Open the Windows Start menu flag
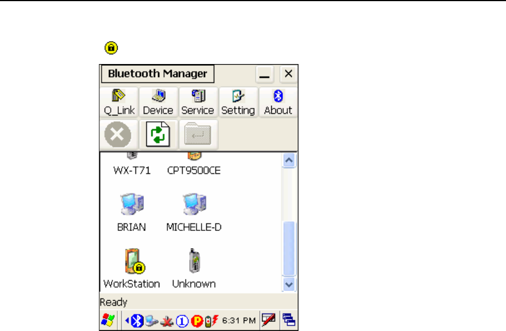The width and height of the screenshot is (506, 331). 107,320
